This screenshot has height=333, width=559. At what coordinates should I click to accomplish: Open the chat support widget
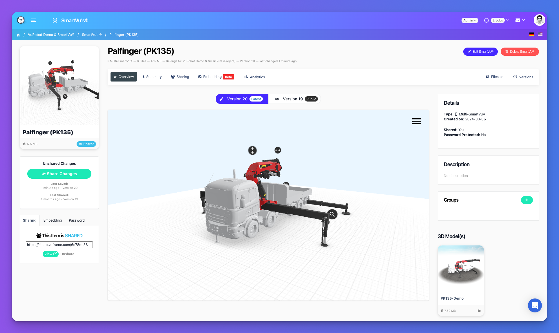(x=535, y=305)
